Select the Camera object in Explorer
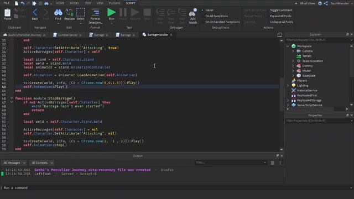 coord(308,51)
